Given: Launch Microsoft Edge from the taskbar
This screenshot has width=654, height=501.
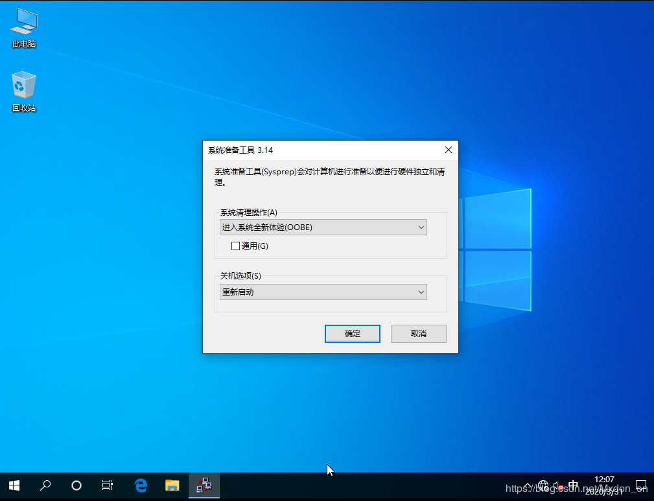Looking at the screenshot, I should (141, 485).
